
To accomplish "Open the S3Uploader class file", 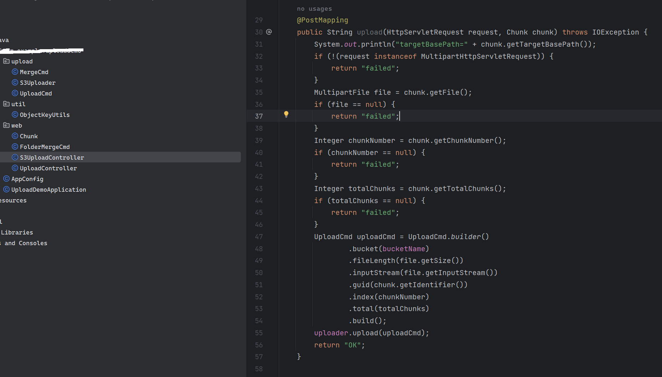I will (37, 83).
